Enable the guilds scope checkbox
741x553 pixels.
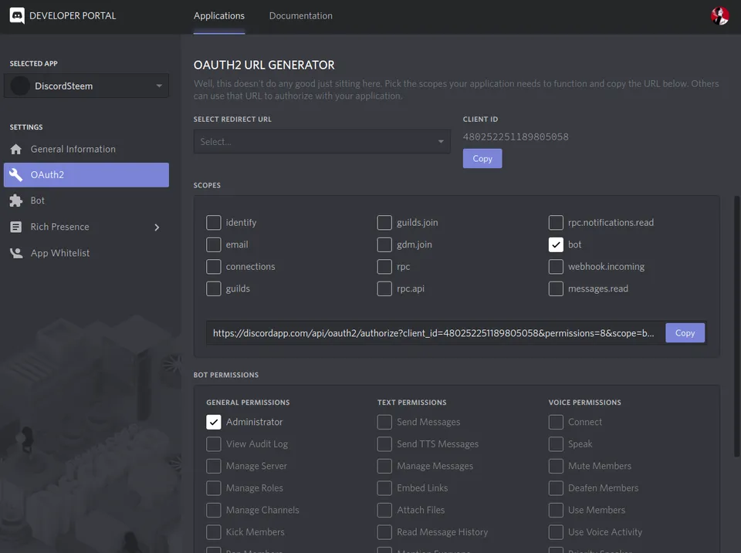coord(214,288)
